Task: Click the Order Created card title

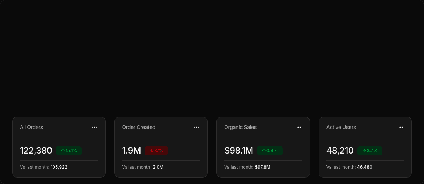Action: point(139,127)
